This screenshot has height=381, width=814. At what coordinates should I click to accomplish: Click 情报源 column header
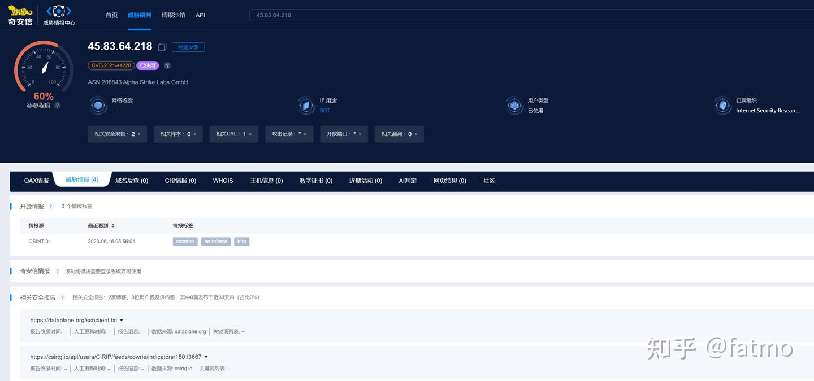click(x=36, y=226)
